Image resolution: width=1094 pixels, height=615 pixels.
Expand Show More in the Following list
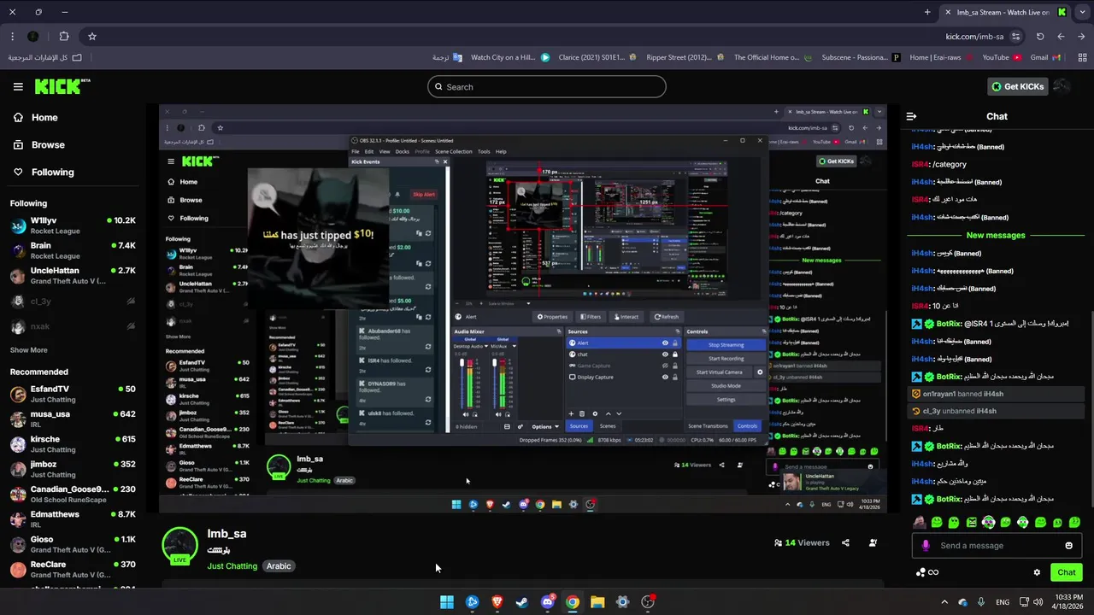tap(28, 350)
